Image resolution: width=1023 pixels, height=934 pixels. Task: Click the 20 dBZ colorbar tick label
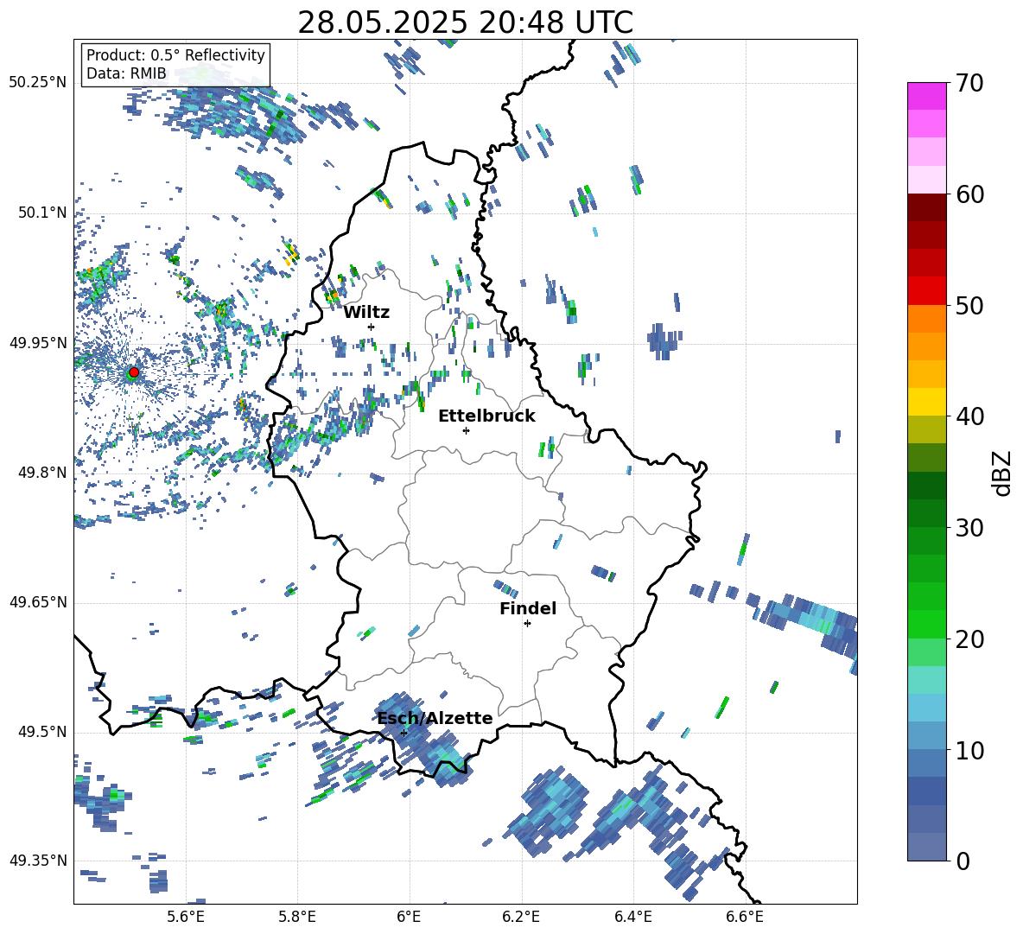pyautogui.click(x=969, y=639)
